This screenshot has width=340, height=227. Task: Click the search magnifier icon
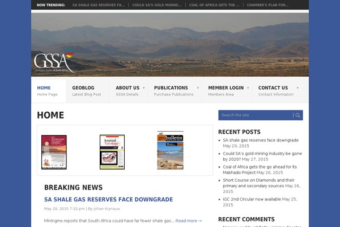298,115
